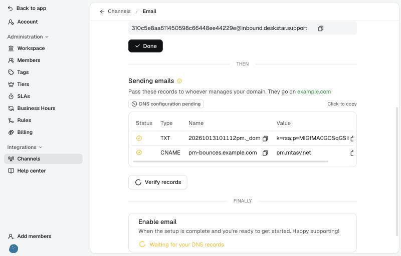Click the Help center book icon
Screen dimensions: 401x256
tap(11, 171)
